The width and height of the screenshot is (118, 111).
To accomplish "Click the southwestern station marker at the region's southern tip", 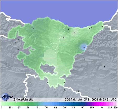I will tap(47, 82).
